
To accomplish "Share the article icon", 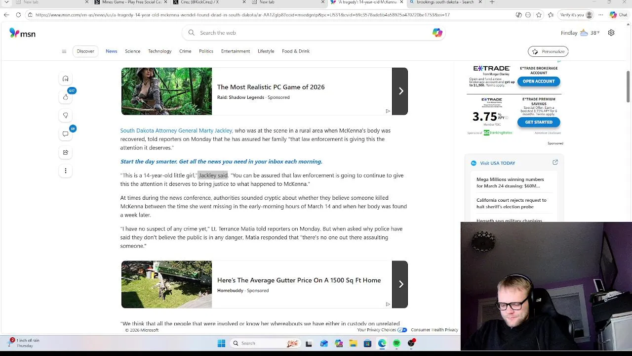I will point(66,152).
